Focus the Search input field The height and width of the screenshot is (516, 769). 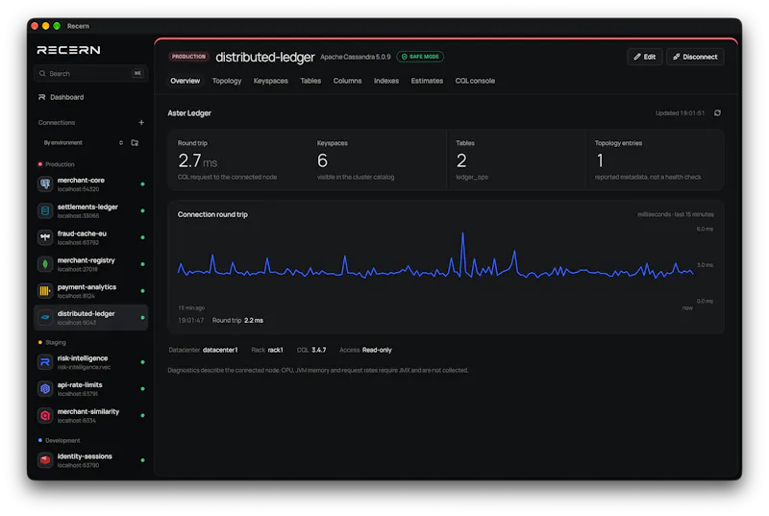(90, 73)
